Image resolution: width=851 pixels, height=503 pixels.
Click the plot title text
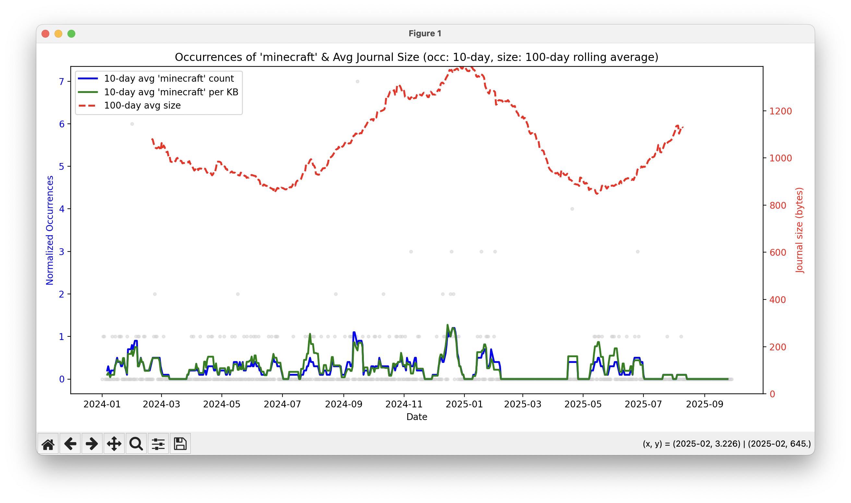416,57
